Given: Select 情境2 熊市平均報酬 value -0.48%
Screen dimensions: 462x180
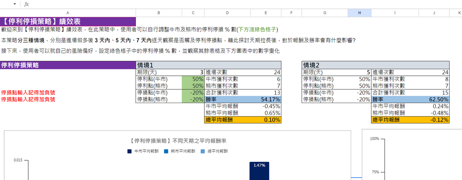Looking at the screenshot, I should [434, 113].
